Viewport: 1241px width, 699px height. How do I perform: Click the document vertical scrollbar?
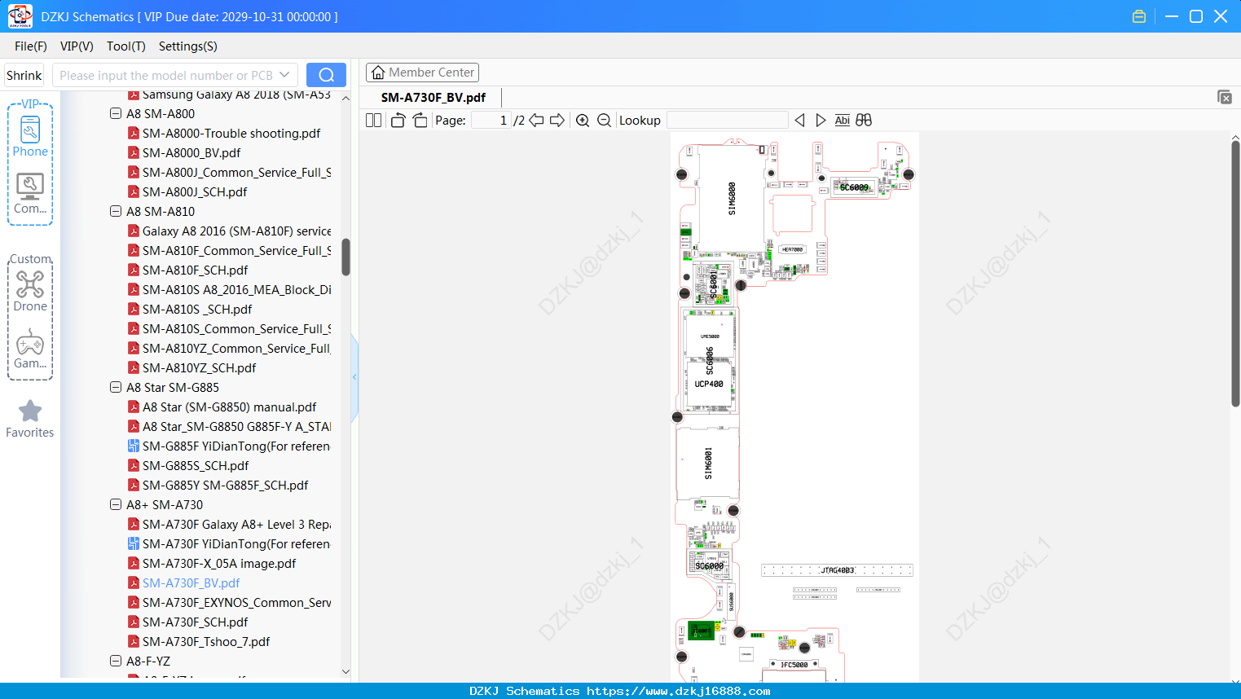(x=1235, y=273)
